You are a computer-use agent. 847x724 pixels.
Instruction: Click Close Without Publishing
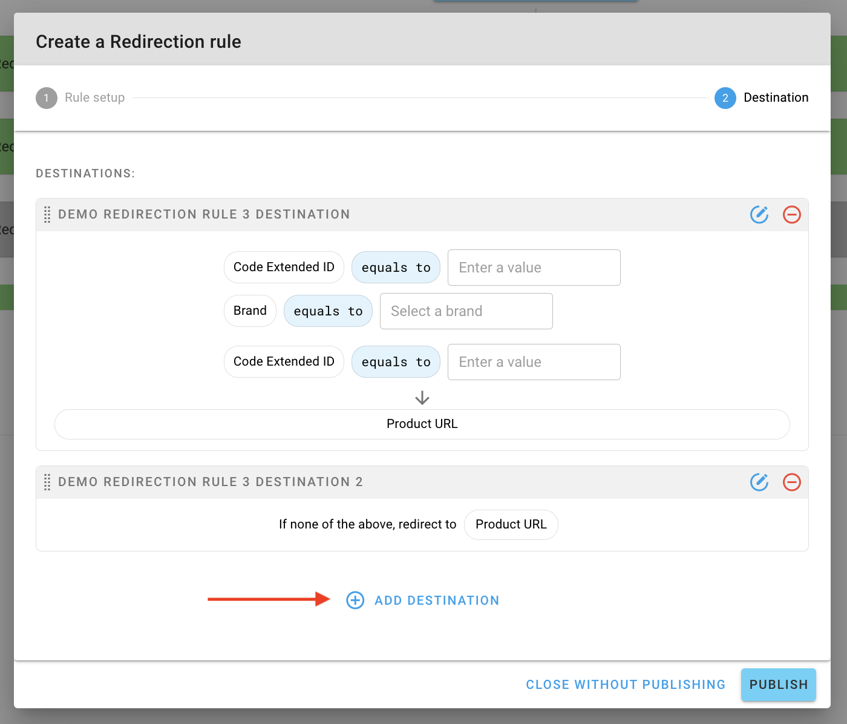(x=626, y=685)
